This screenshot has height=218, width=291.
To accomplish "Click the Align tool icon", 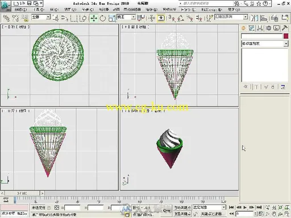I will [x=264, y=18].
